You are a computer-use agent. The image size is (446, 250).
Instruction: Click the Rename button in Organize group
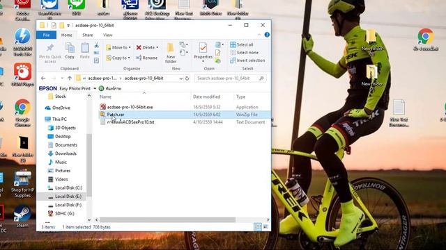147,58
